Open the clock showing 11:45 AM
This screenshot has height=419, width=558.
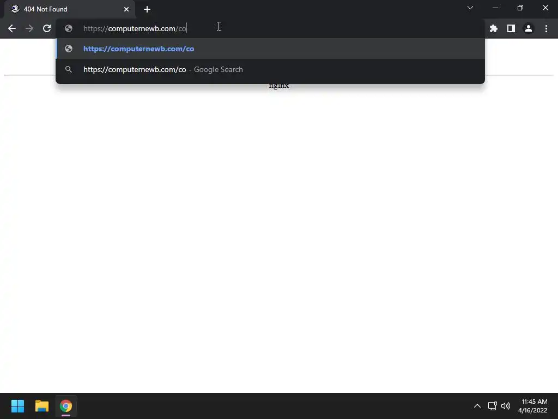(533, 406)
